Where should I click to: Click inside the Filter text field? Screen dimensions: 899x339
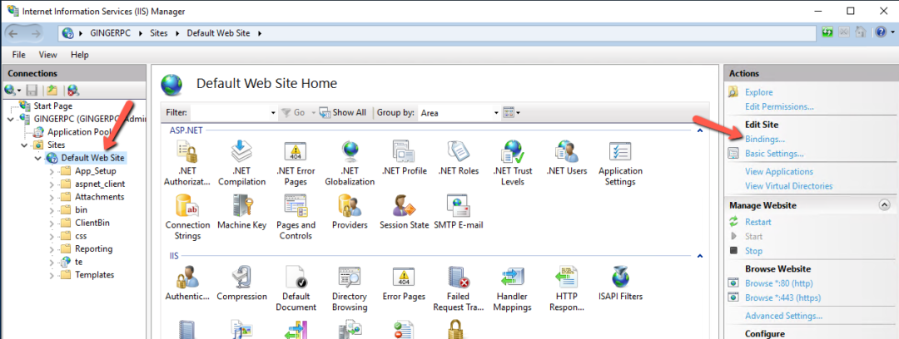(230, 112)
